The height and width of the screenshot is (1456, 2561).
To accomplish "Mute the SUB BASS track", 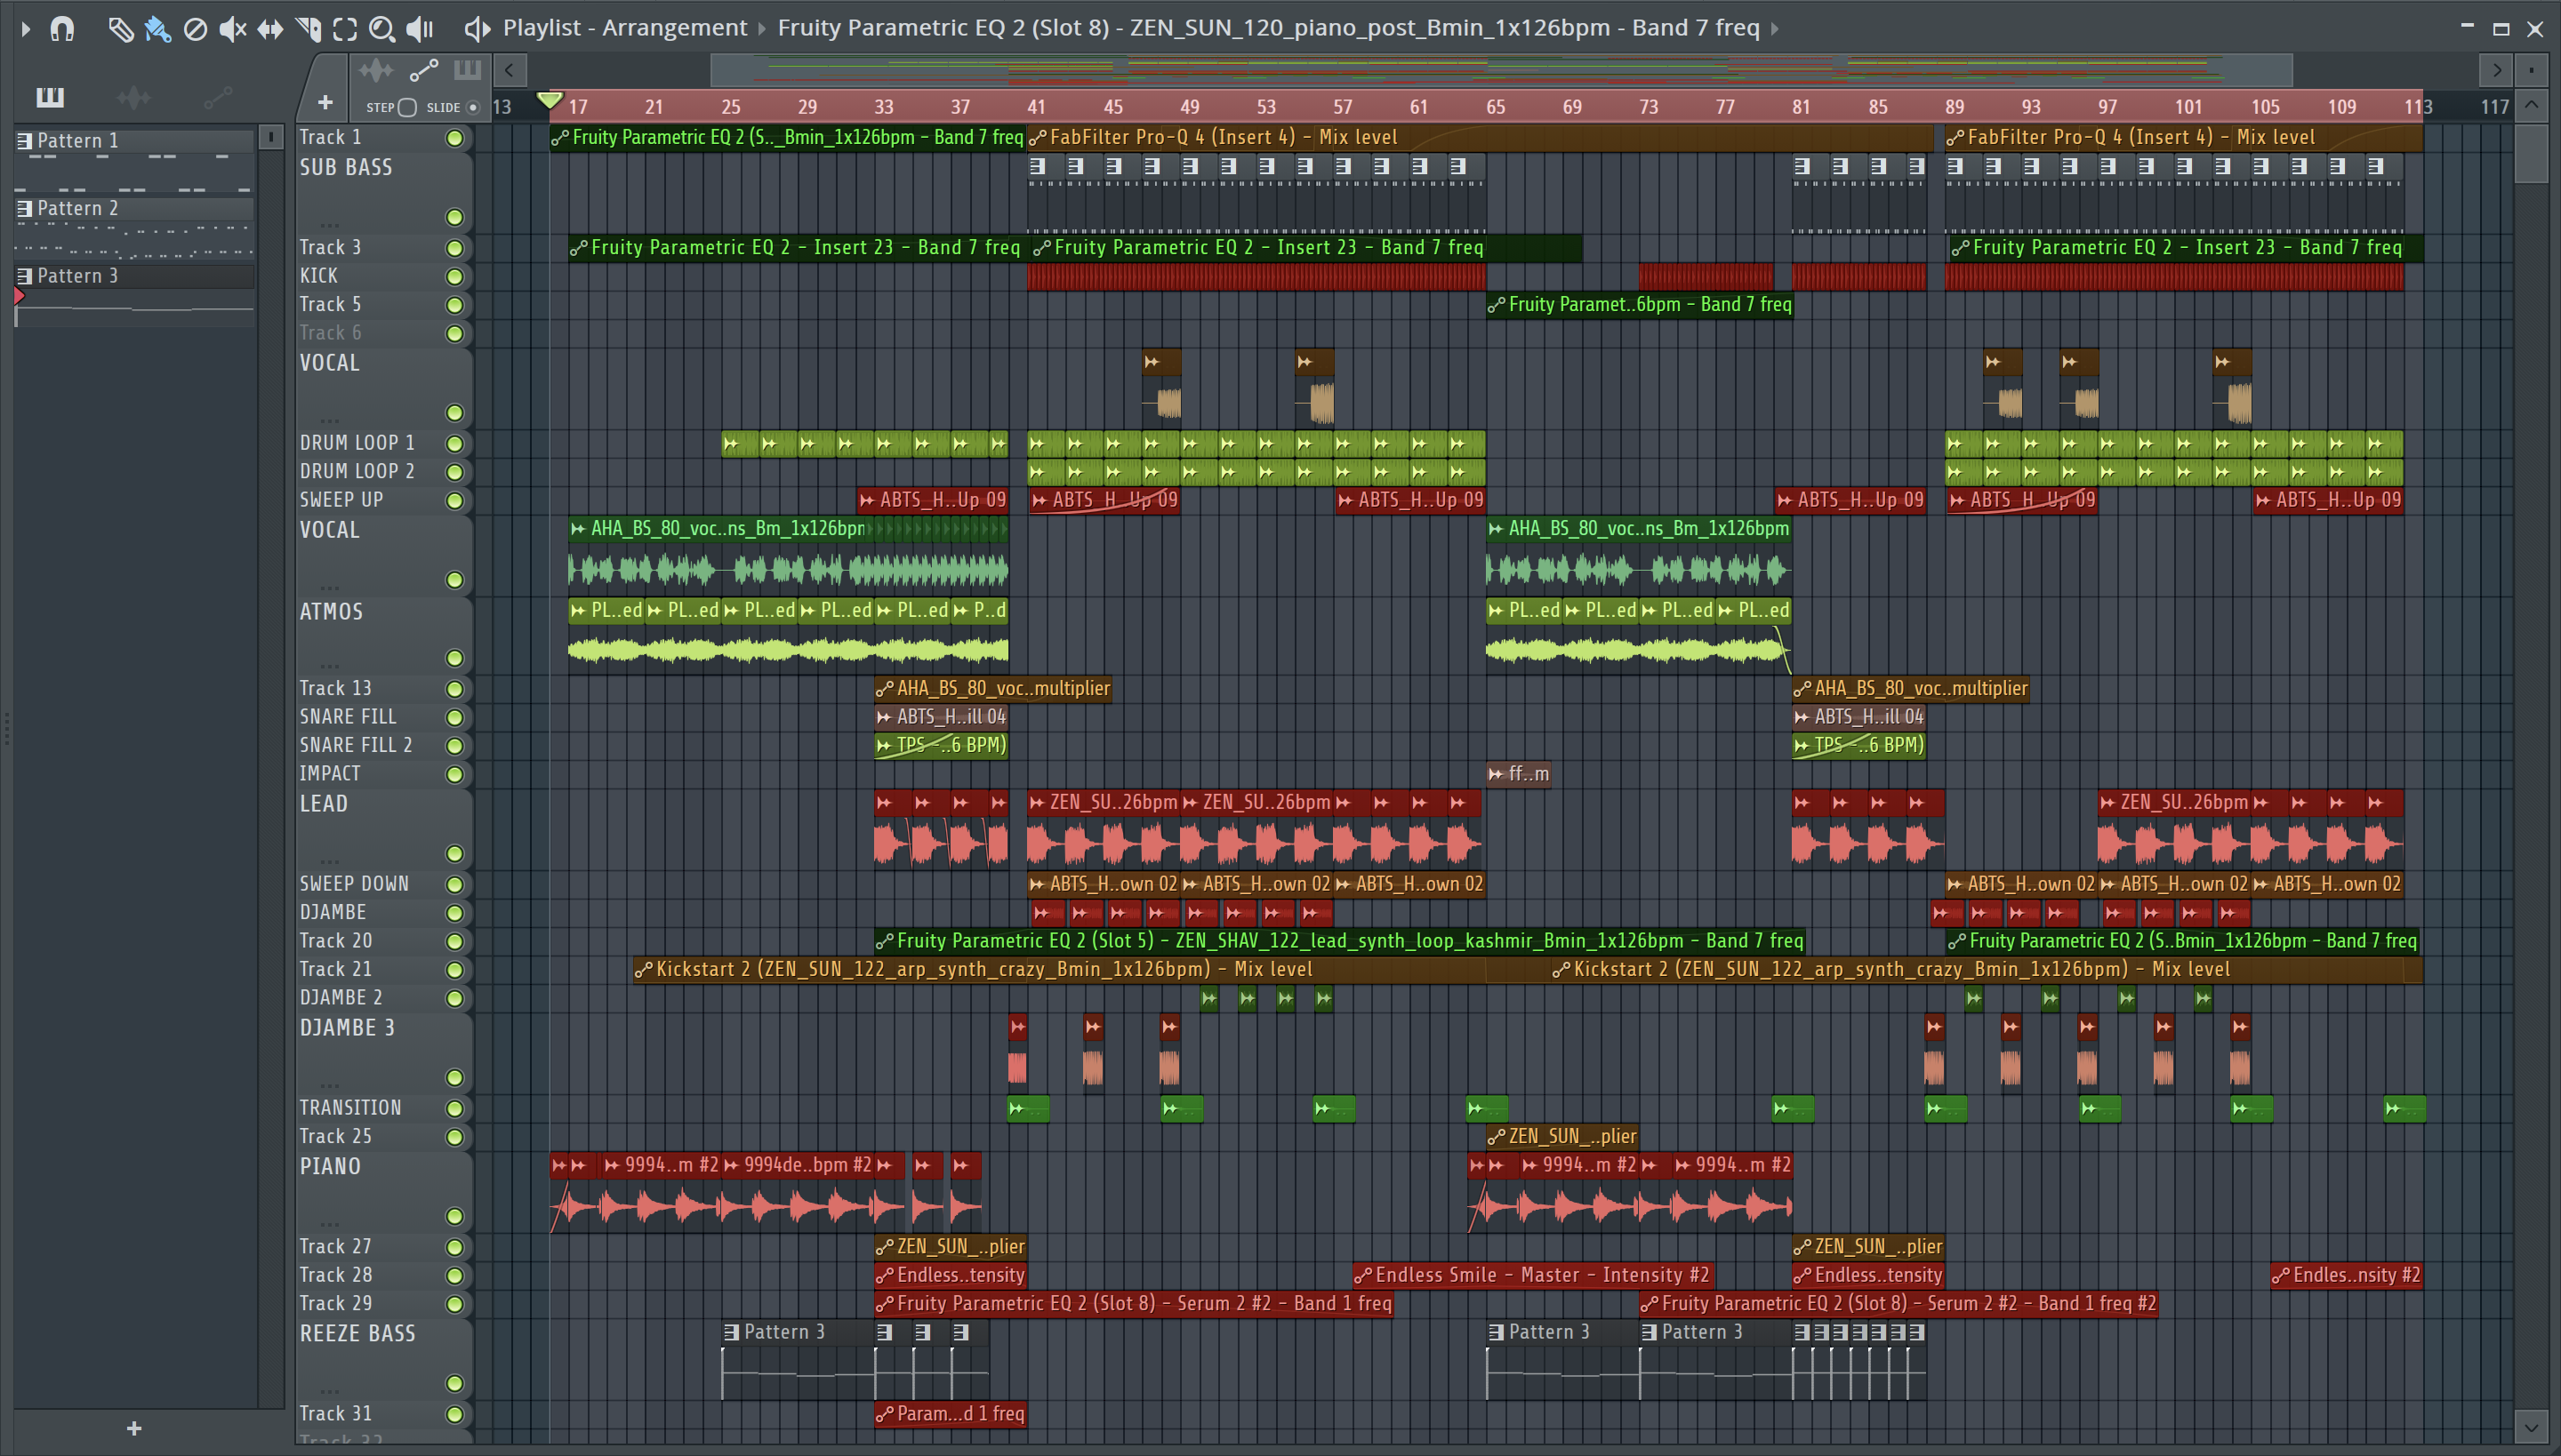I will [x=454, y=217].
